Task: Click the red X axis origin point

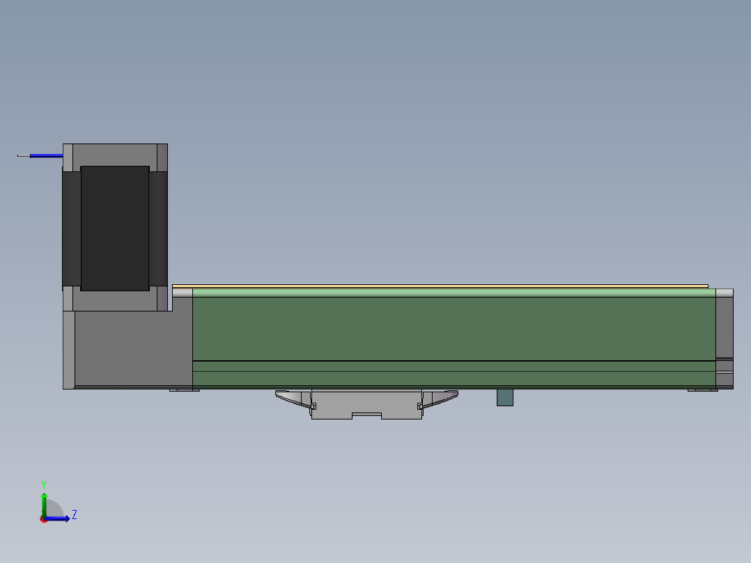Action: (x=43, y=520)
